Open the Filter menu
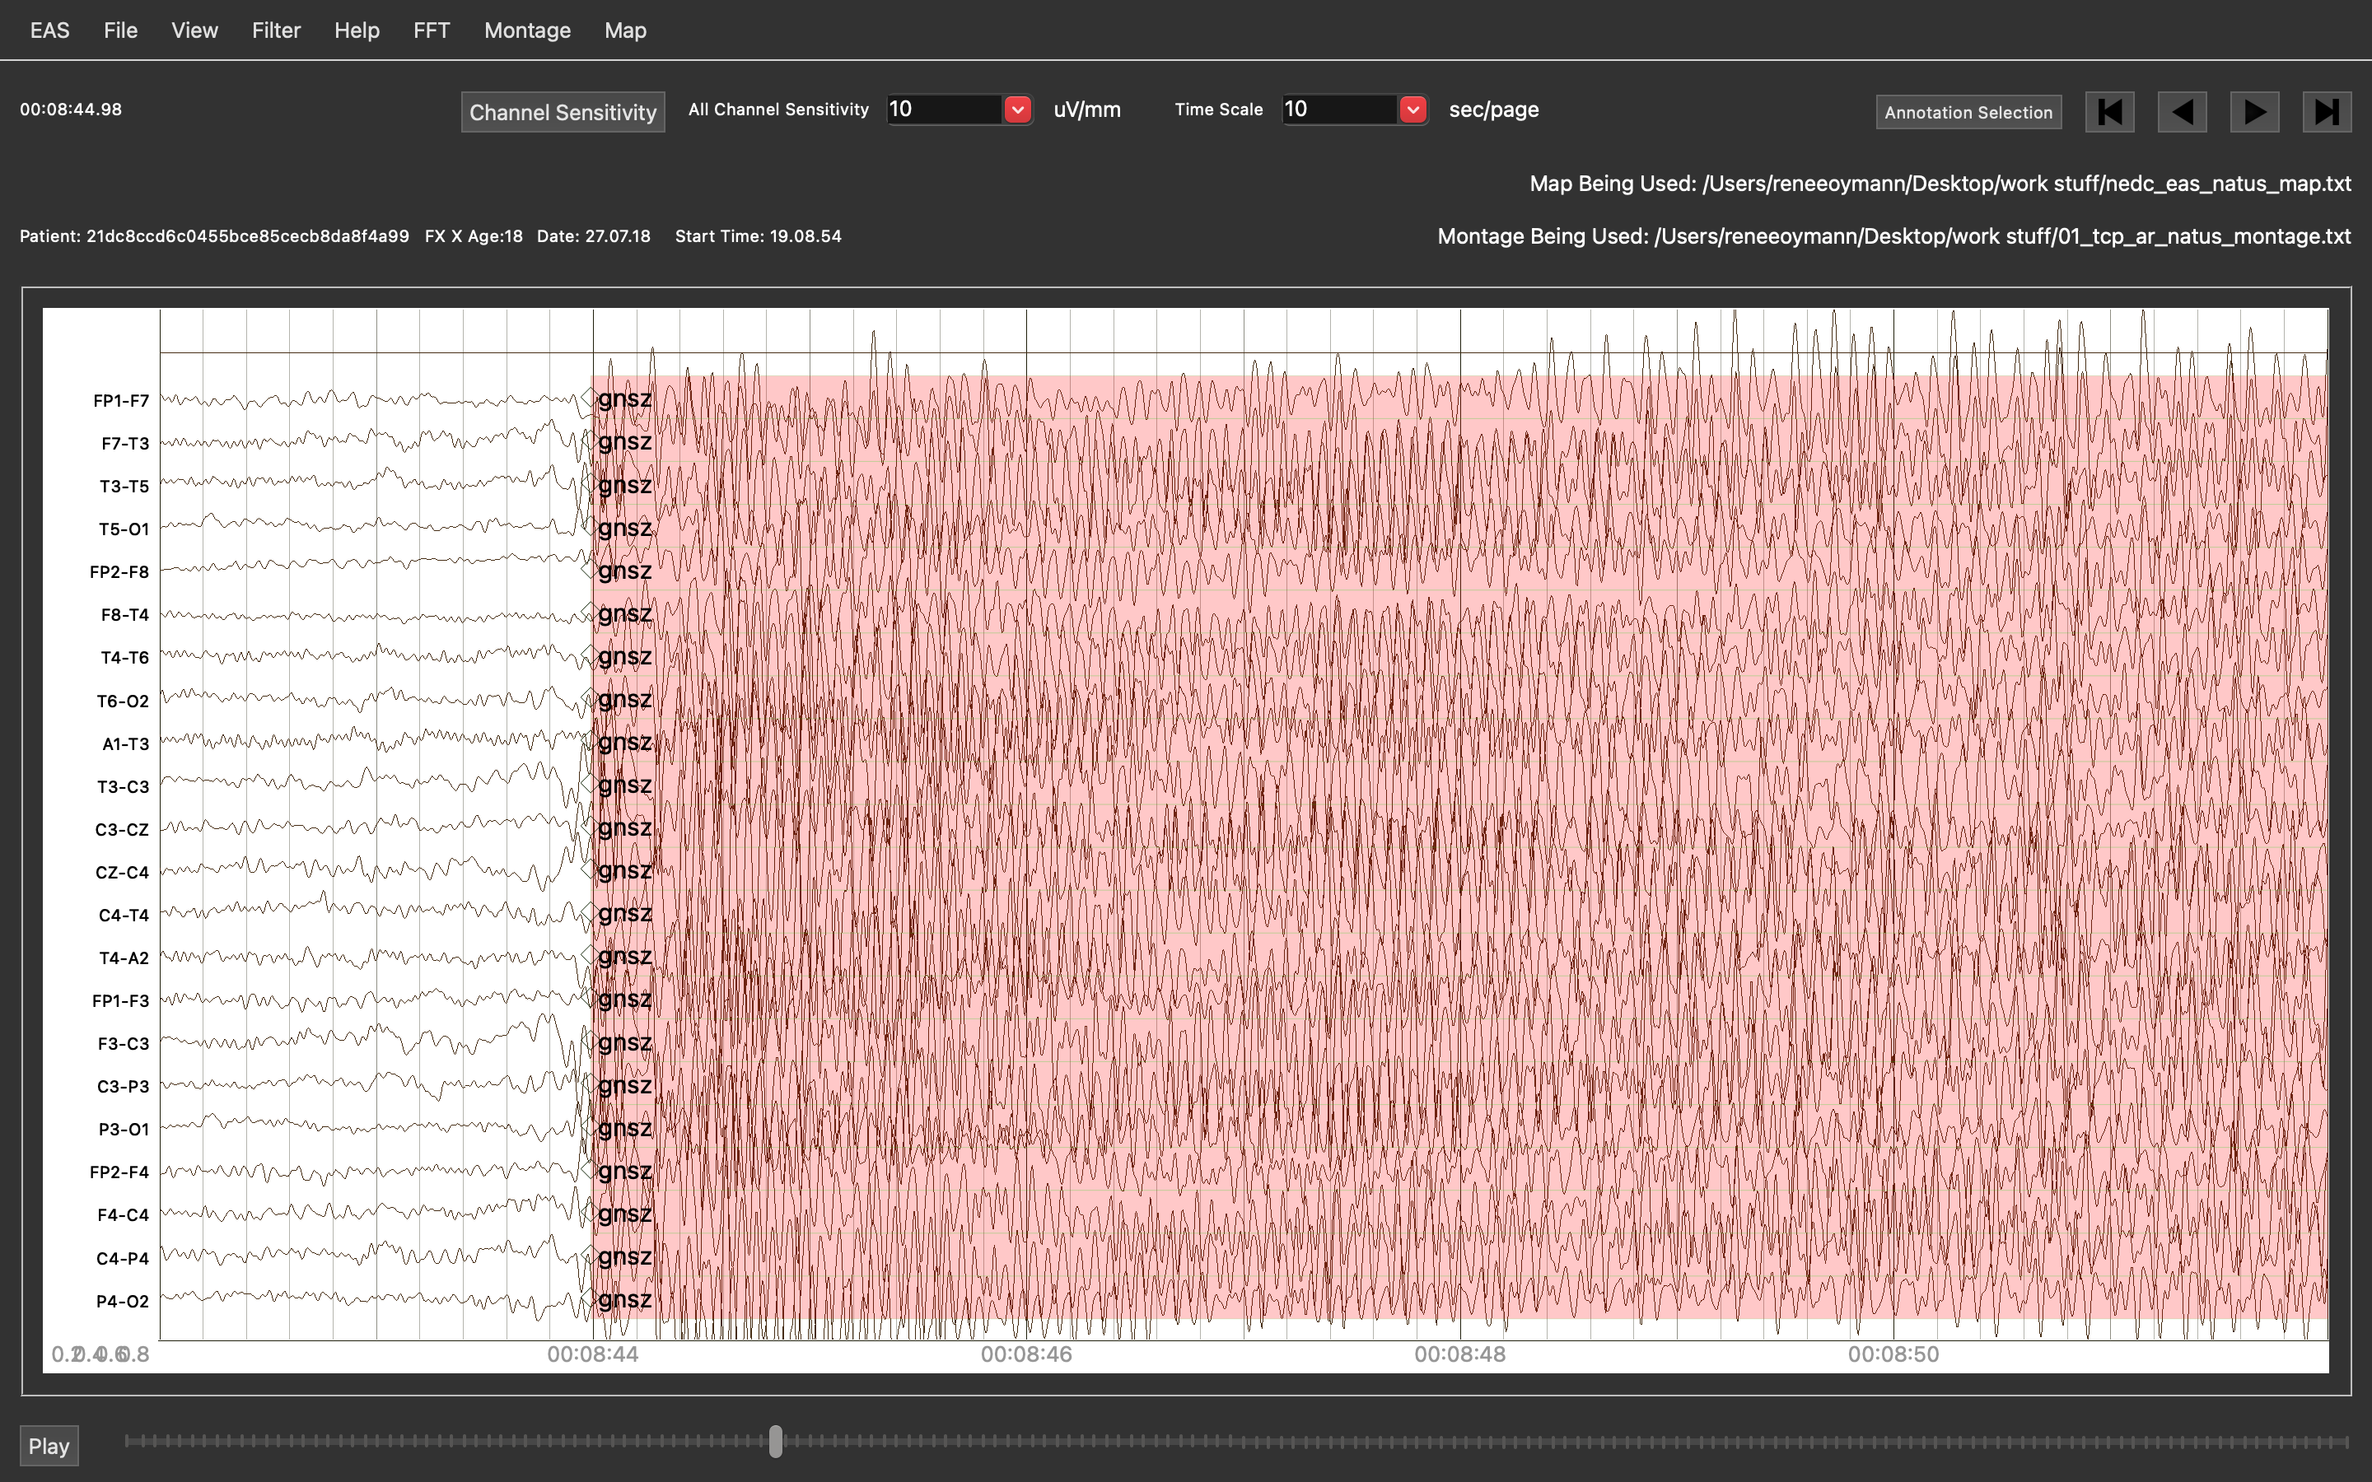 pos(275,30)
